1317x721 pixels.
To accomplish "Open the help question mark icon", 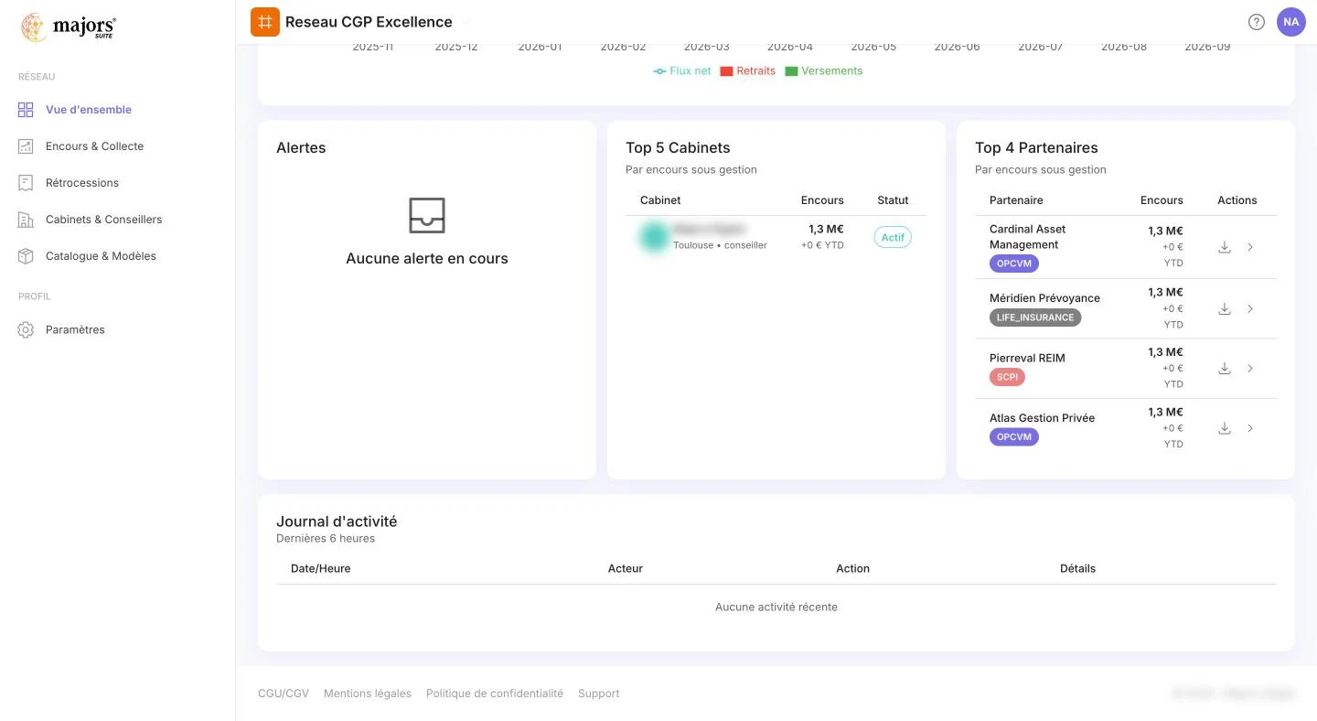I will pos(1257,22).
